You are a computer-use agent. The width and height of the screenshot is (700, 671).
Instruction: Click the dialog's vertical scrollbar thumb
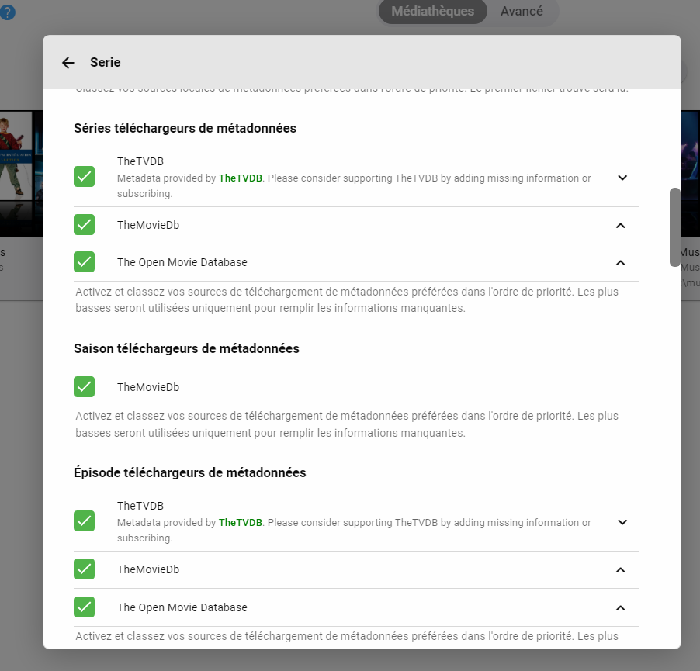[674, 227]
